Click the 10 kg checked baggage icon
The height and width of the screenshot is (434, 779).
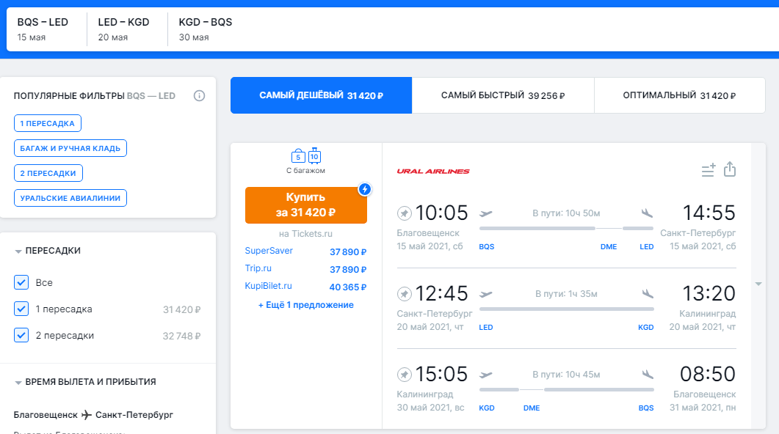tap(314, 156)
